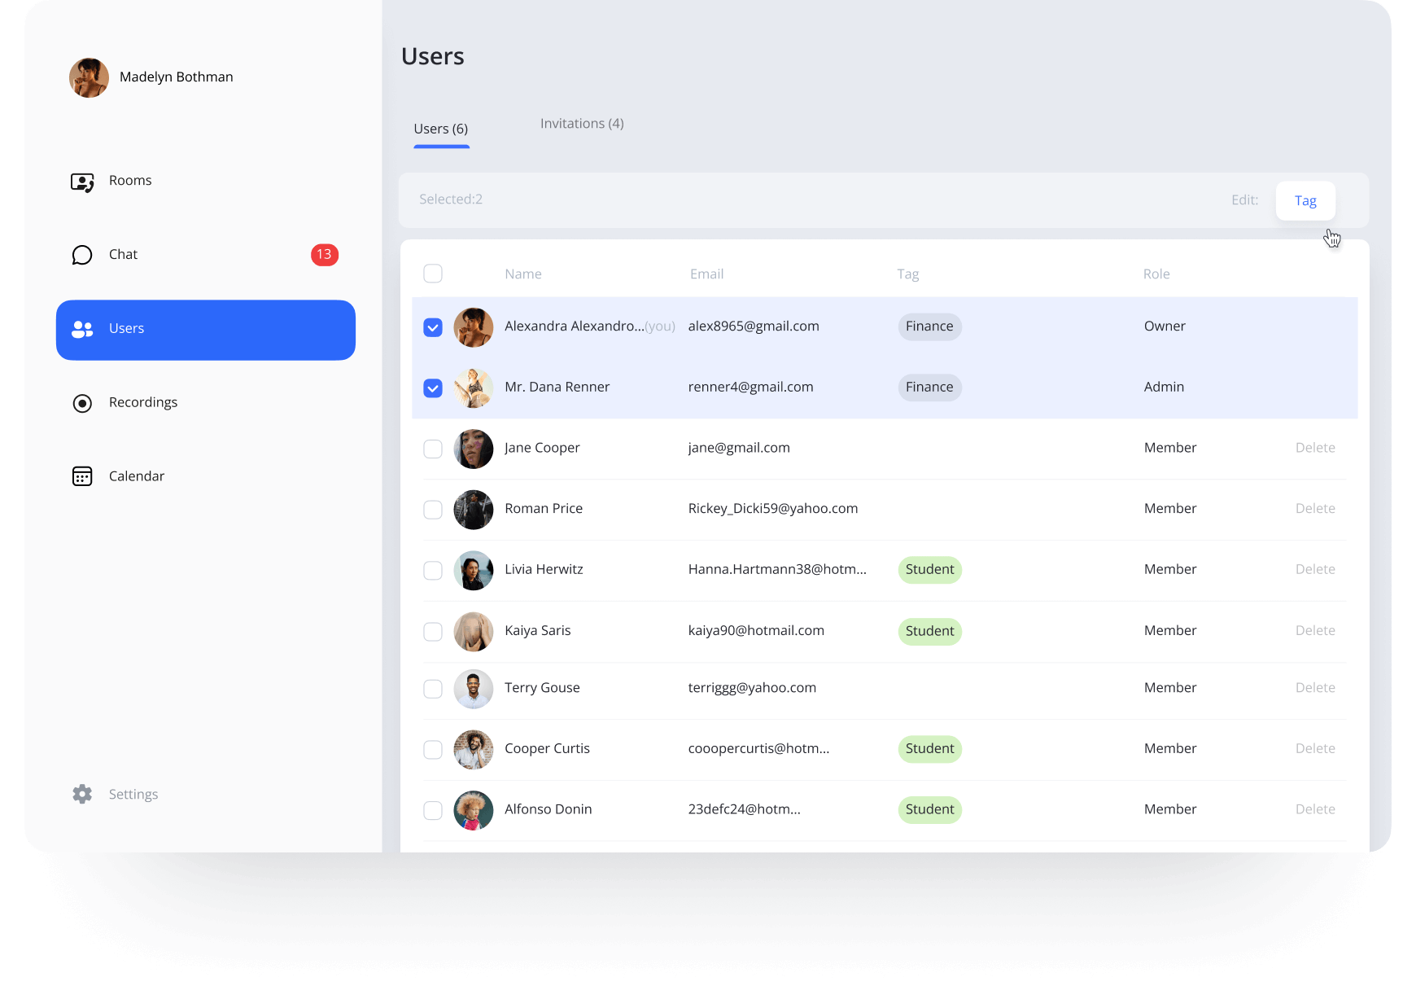The height and width of the screenshot is (999, 1416).
Task: Switch to the Users (6) tab
Action: [x=441, y=129]
